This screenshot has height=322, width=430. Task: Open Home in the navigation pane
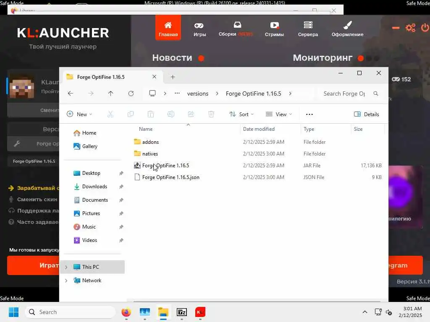[89, 133]
